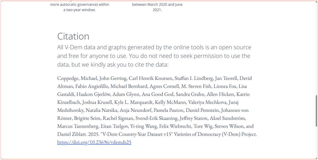
Task: Click the vertical scrollbar thumb
Action: tap(316, 111)
